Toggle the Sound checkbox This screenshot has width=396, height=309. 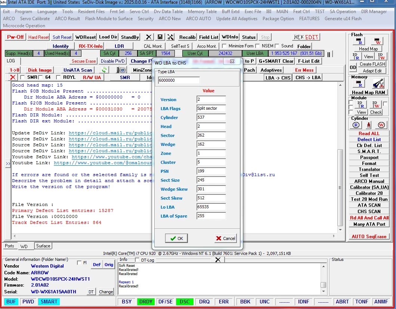[x=277, y=46]
